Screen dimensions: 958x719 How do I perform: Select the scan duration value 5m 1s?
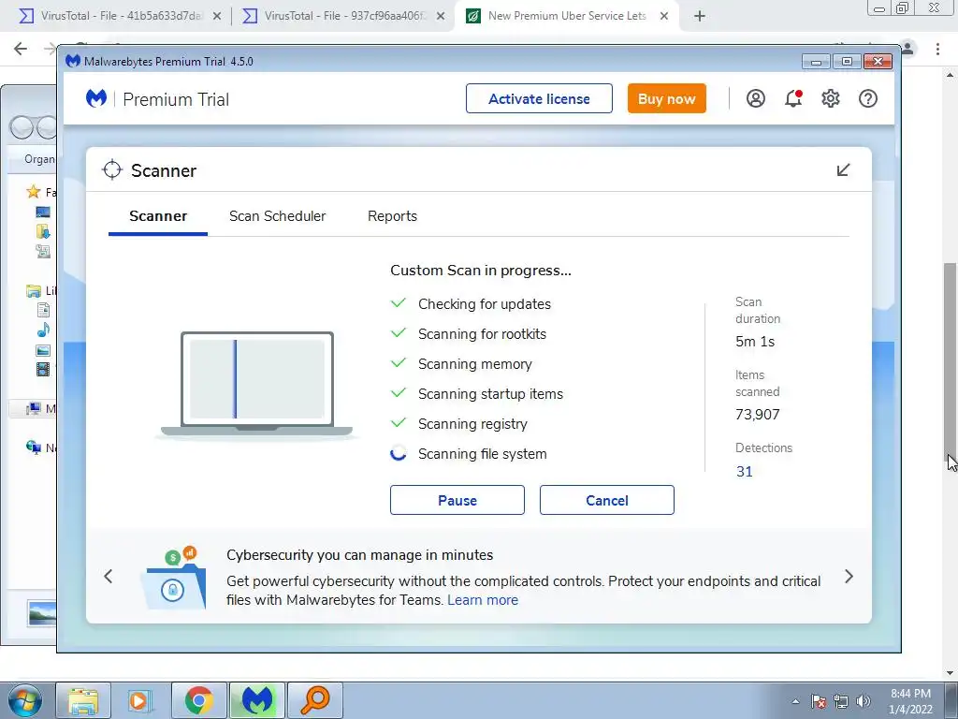[x=755, y=342]
